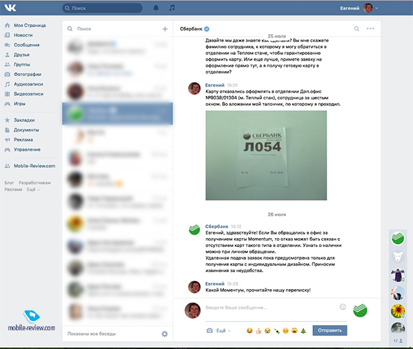Click the Показаны все беседы label
The image size is (413, 349).
point(92,334)
